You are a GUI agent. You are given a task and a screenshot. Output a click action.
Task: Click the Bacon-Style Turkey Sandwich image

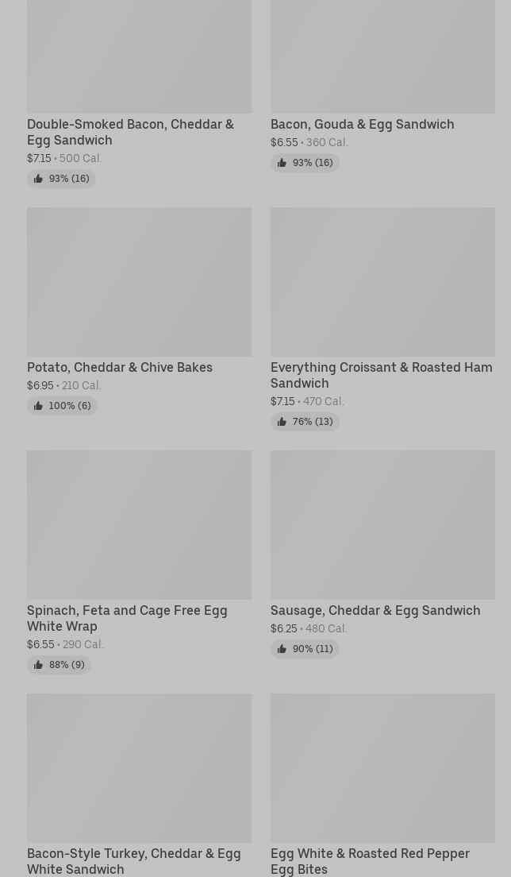(139, 768)
